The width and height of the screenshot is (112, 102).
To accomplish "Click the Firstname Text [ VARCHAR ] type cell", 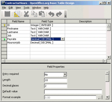I will (x=48, y=29).
